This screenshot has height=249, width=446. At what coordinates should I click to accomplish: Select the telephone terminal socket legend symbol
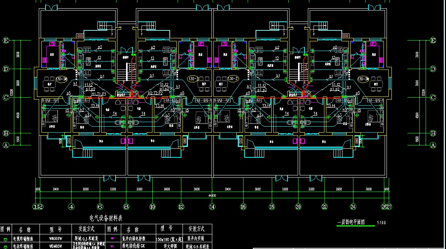5,247
